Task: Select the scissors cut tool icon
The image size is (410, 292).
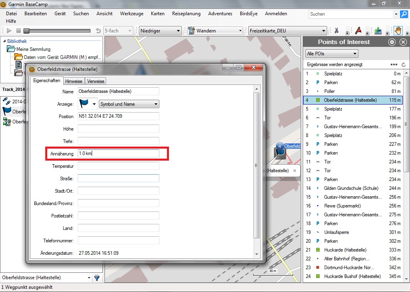Action: pos(336,30)
